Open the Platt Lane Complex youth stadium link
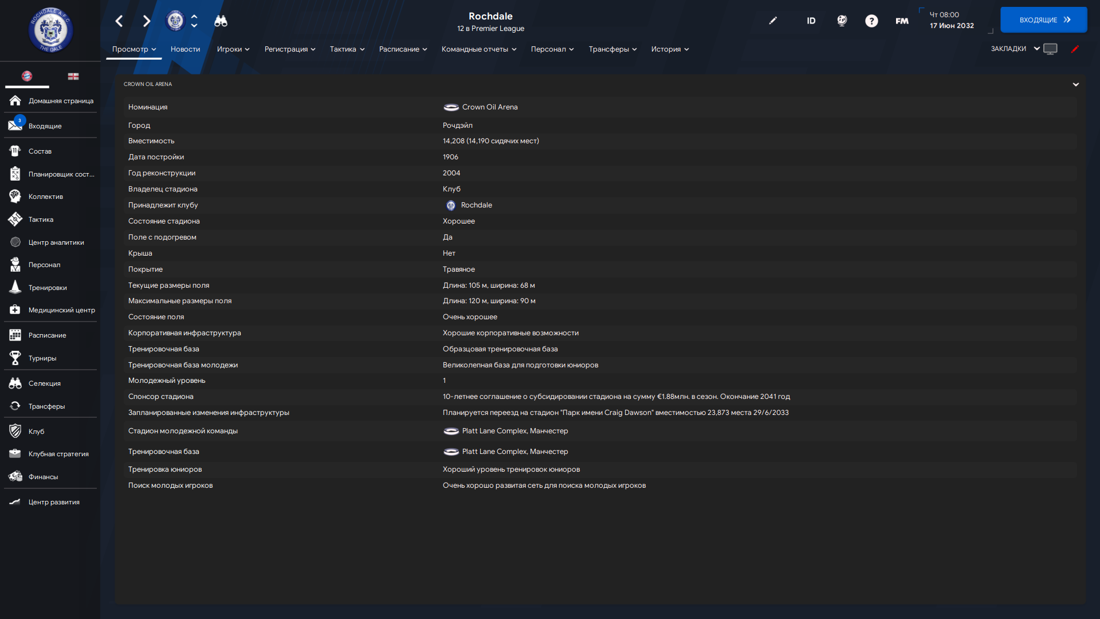This screenshot has width=1100, height=619. 514,431
